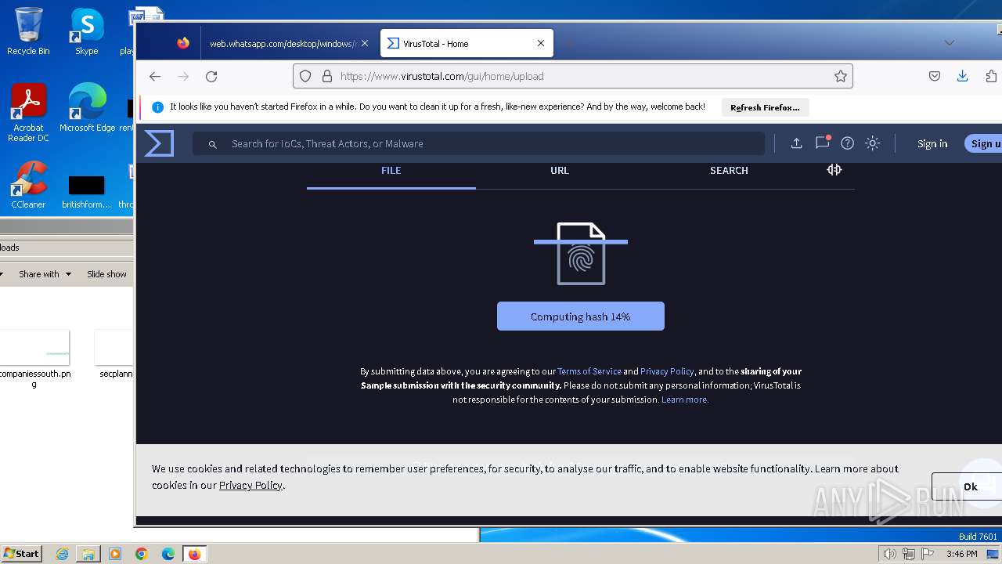Open the VirusTotal help icon
The height and width of the screenshot is (564, 1002).
847,143
